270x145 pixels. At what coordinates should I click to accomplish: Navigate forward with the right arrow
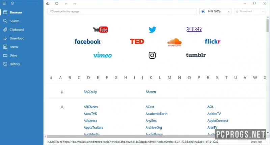tap(75, 3)
